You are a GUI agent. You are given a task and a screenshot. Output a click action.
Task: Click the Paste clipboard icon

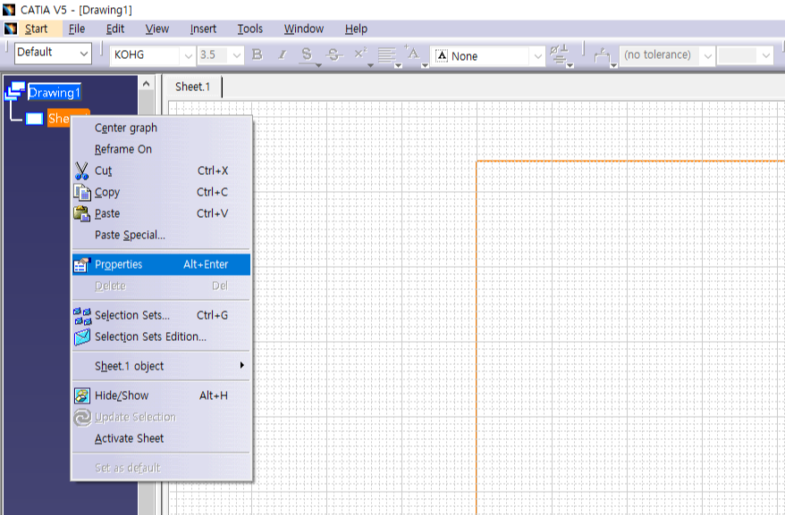coord(82,213)
